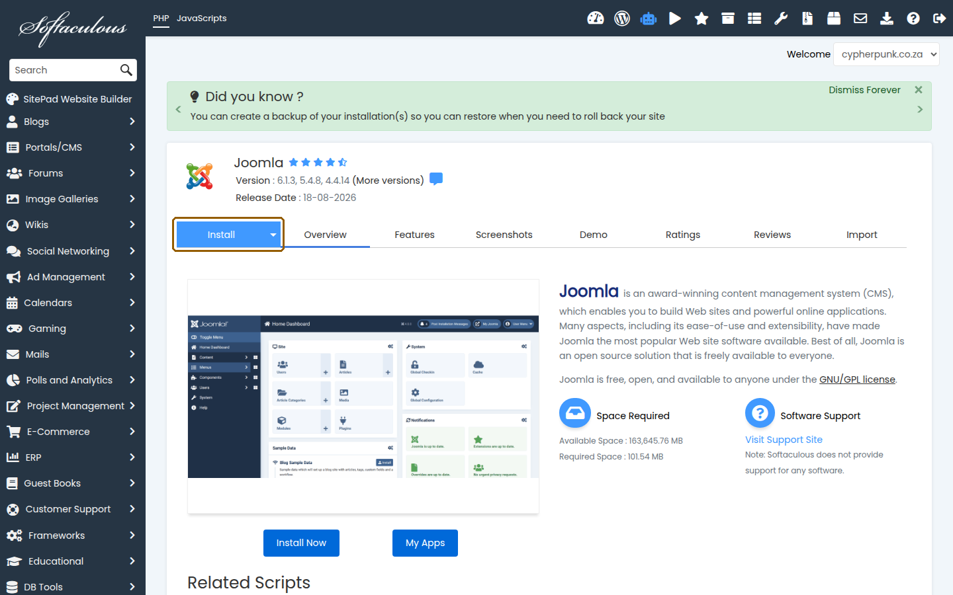
Task: Click the play demos icon
Action: 675,19
